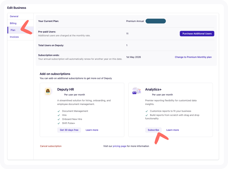The height and width of the screenshot is (169, 228).
Task: Click Purchase Additional Users button
Action: coord(197,34)
